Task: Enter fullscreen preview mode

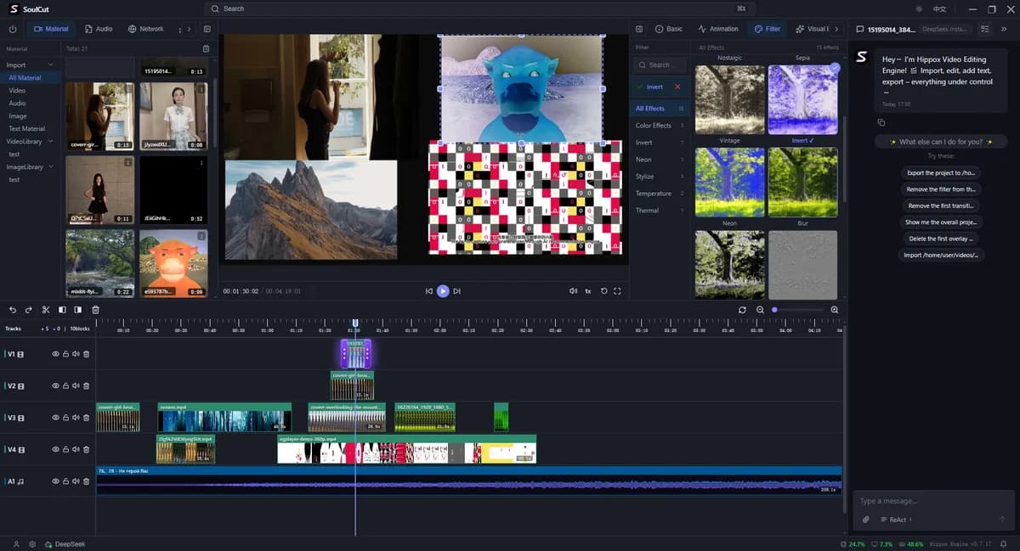Action: pos(618,290)
